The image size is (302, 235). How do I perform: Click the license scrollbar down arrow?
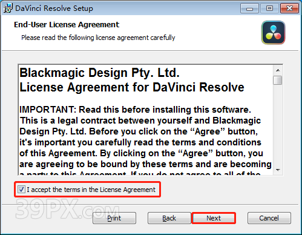tap(278, 170)
